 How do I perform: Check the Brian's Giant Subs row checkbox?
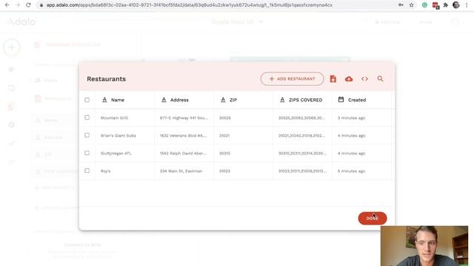[x=87, y=135]
